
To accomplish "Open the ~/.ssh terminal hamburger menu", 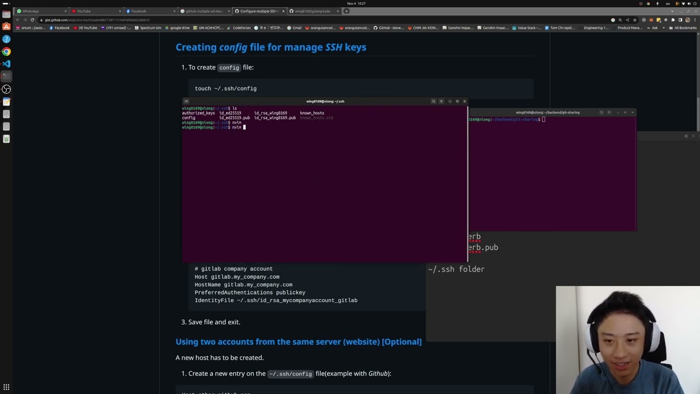I will [441, 101].
